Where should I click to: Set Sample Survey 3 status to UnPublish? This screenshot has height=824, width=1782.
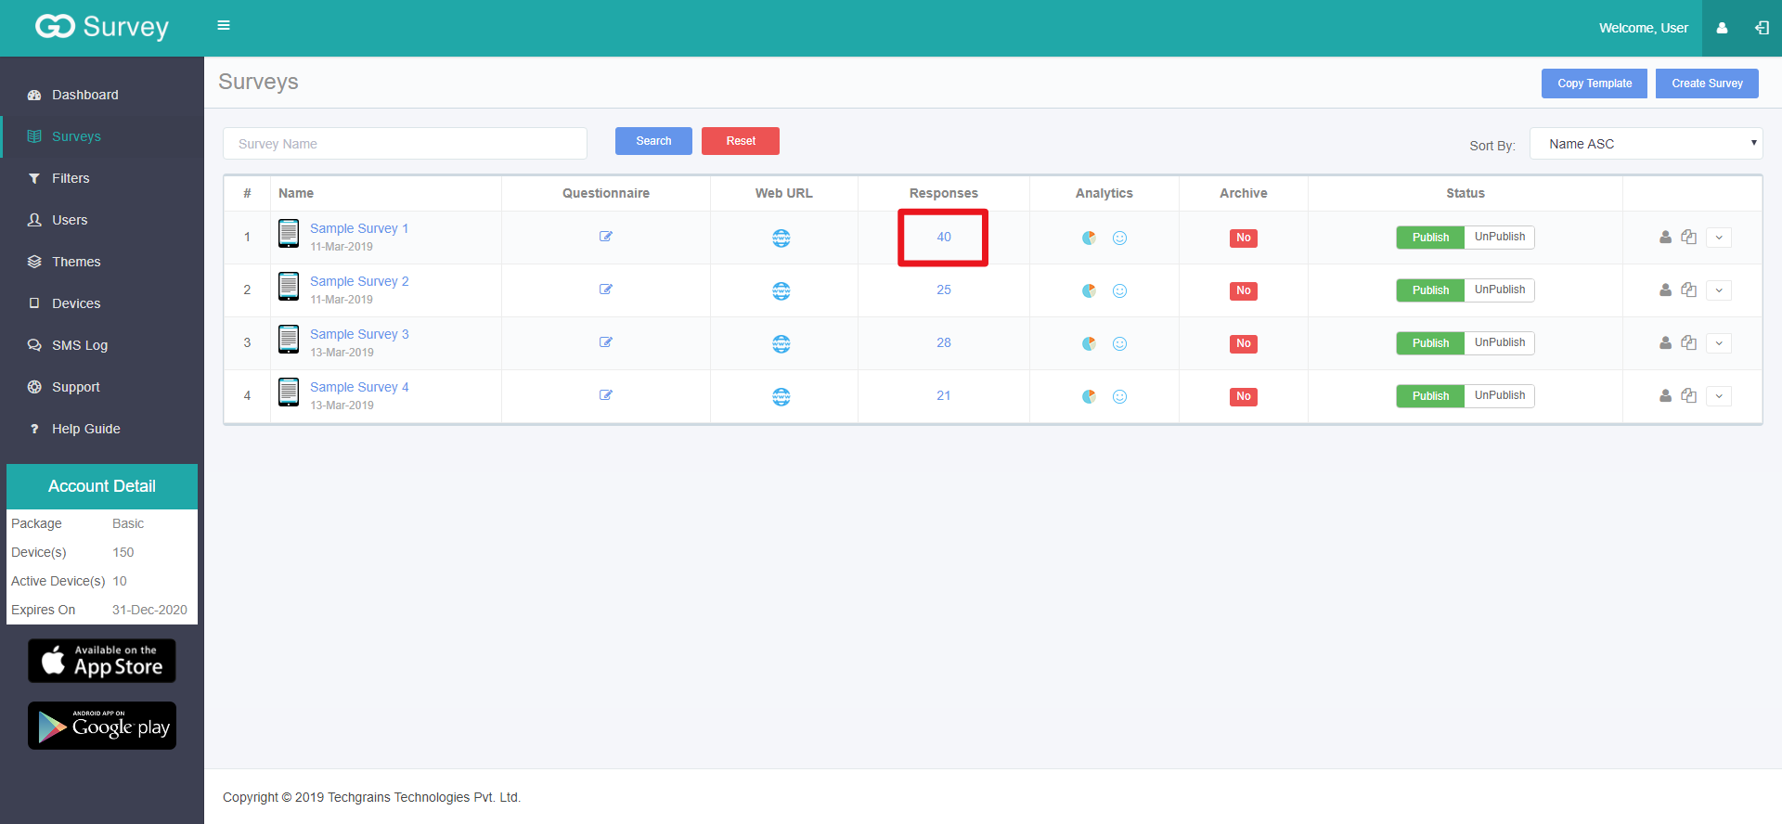point(1500,343)
